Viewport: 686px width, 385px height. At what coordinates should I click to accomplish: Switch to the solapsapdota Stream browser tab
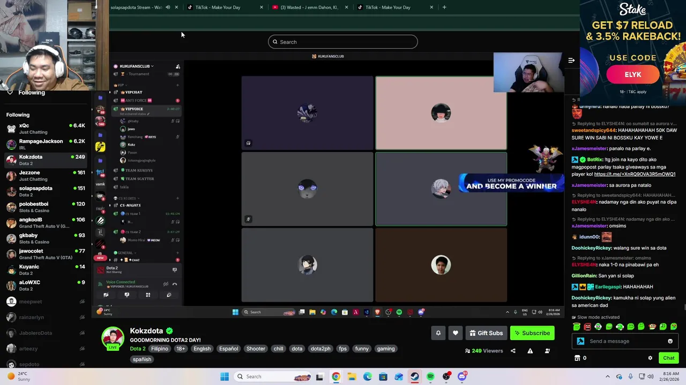pyautogui.click(x=136, y=7)
